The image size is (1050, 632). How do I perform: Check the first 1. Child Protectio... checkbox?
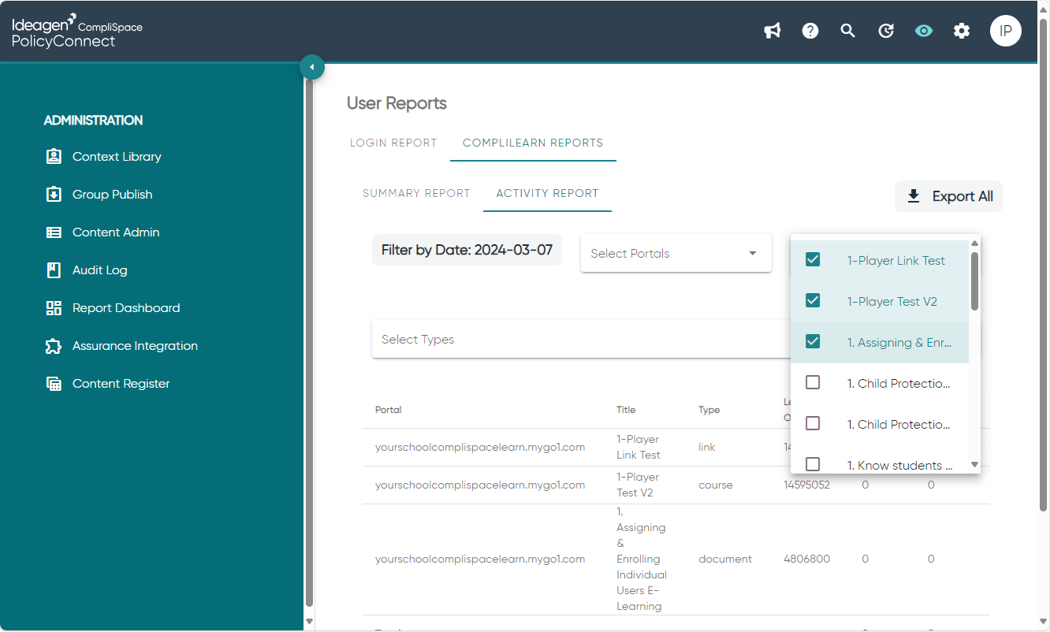click(813, 382)
